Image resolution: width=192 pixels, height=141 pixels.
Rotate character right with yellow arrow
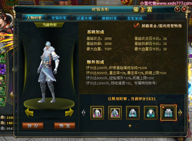[69, 112]
